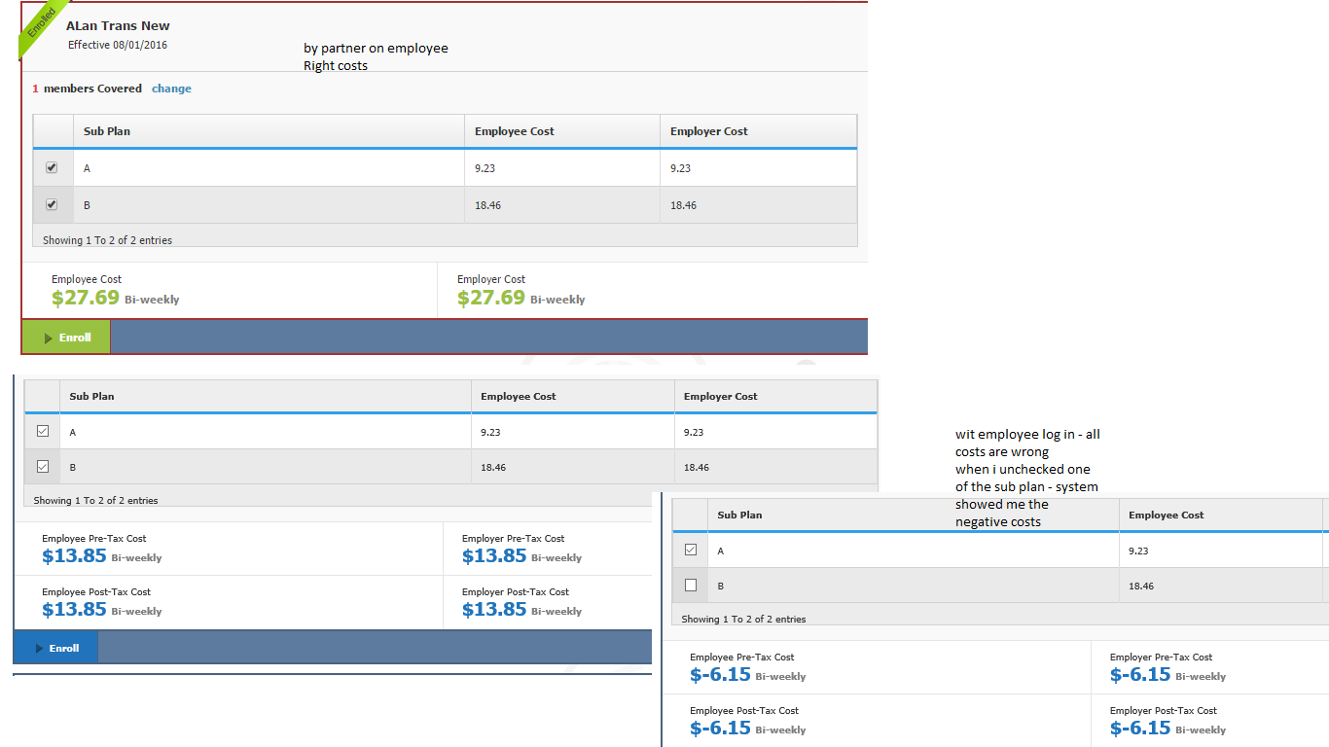Toggle sub plan A checkbox in the $13.85 cost panel
Image resolution: width=1329 pixels, height=747 pixels.
42,431
